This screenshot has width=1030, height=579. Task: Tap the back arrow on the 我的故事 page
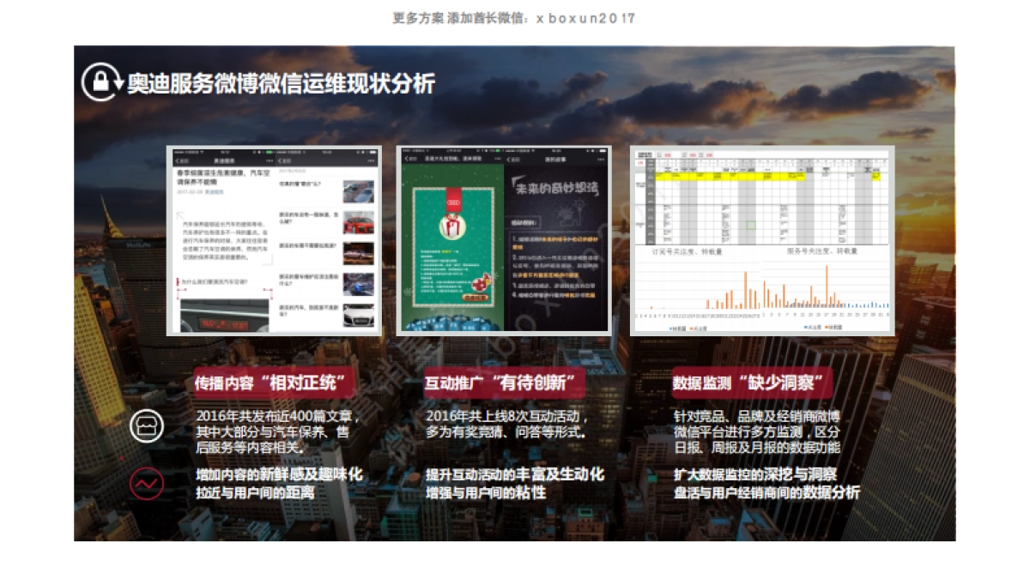pyautogui.click(x=512, y=159)
